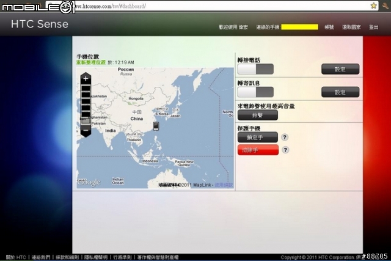Click the Papua New Guinea map label
This screenshot has width=391, height=261.
(185, 163)
